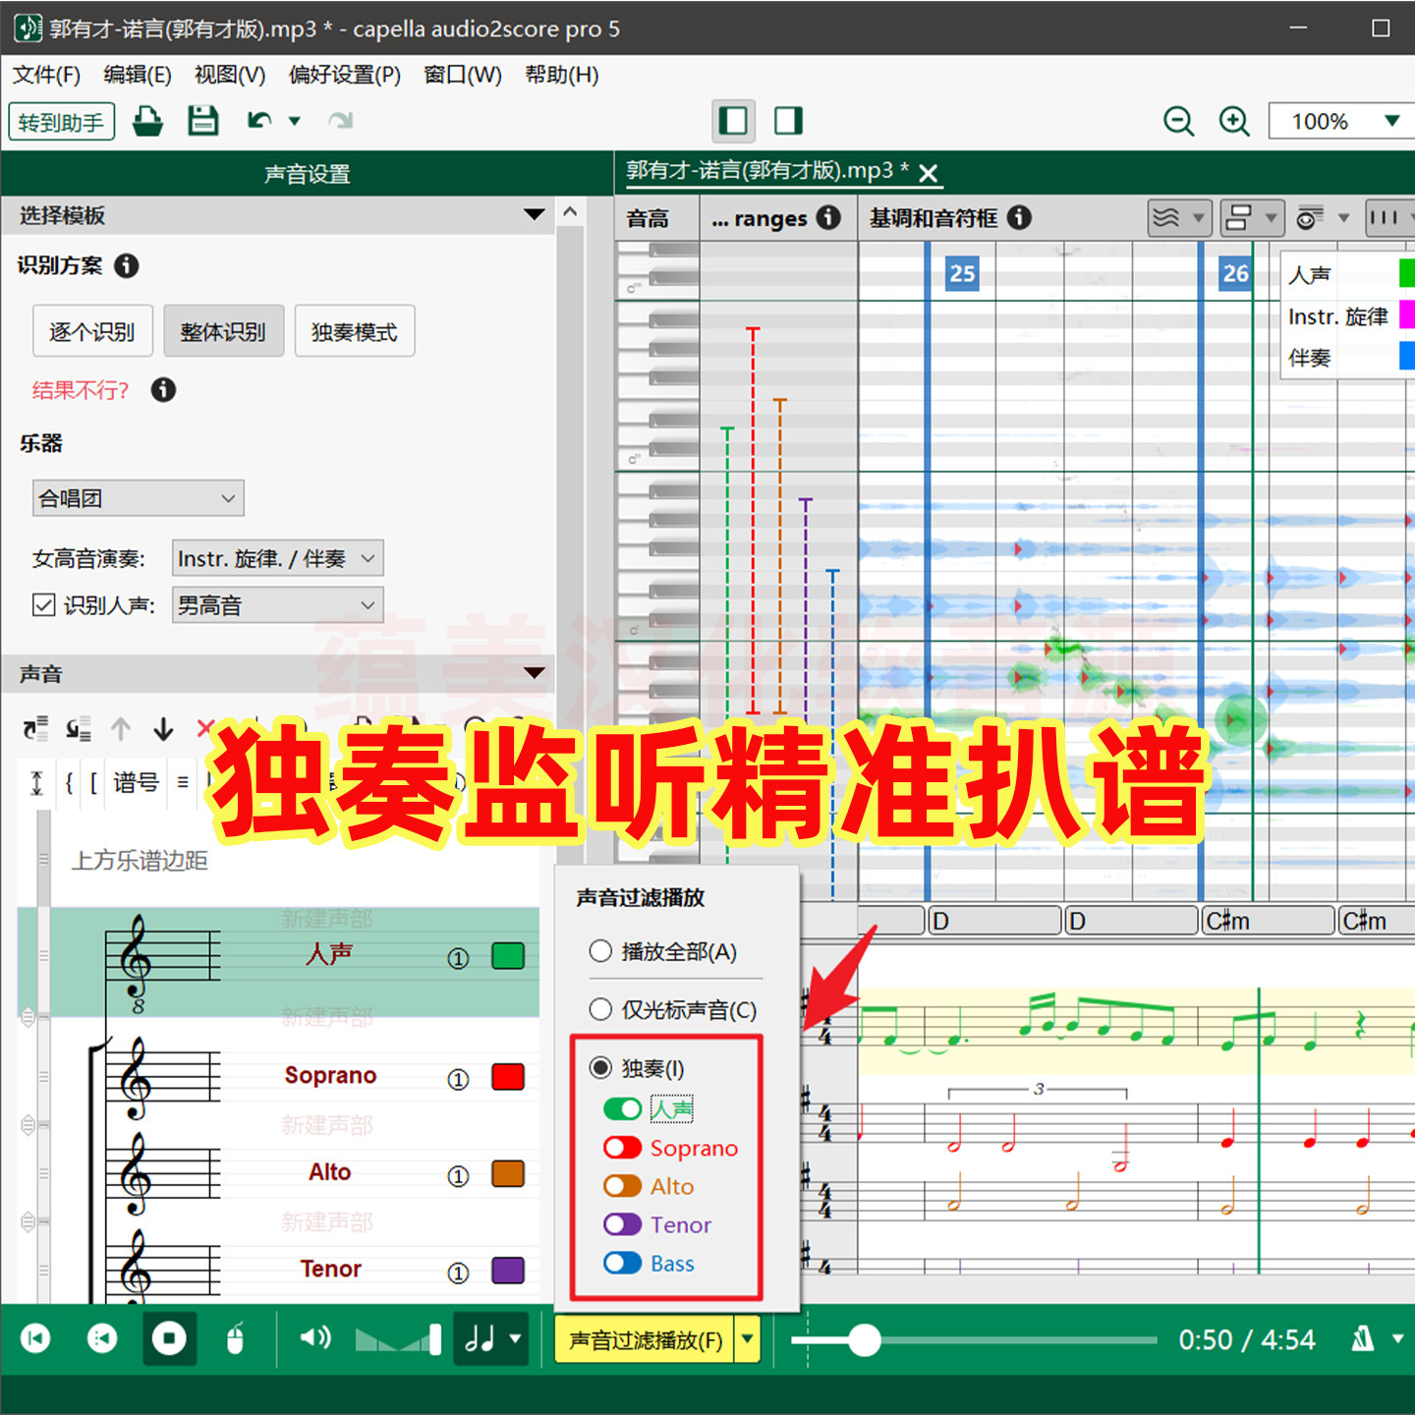Select the 仅光标声音(C) radio option
This screenshot has height=1415, width=1415.
tap(599, 1009)
